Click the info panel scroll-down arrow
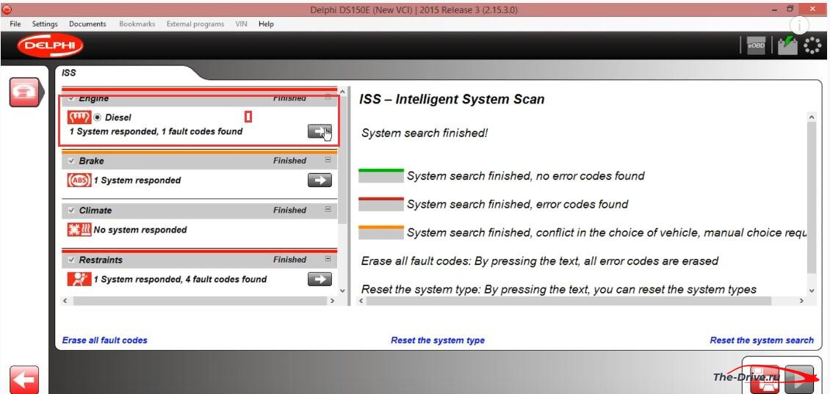The height and width of the screenshot is (394, 830). 812,291
